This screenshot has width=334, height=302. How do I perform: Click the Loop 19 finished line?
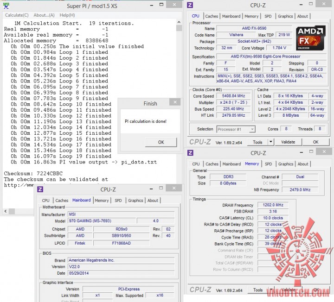click(x=61, y=156)
